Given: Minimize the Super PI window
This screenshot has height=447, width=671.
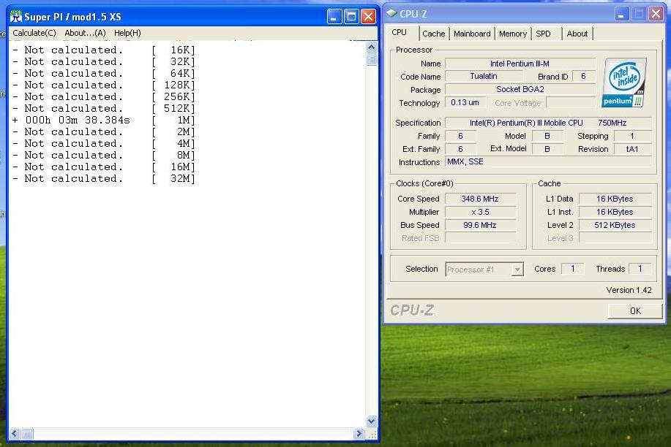Looking at the screenshot, I should coord(334,17).
